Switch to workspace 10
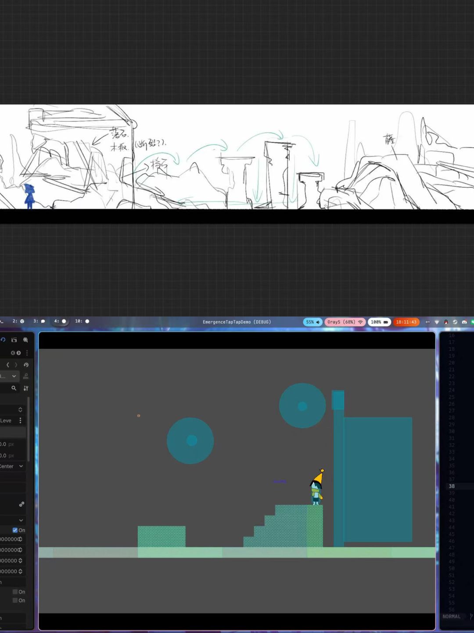Image resolution: width=474 pixels, height=633 pixels. pyautogui.click(x=82, y=321)
